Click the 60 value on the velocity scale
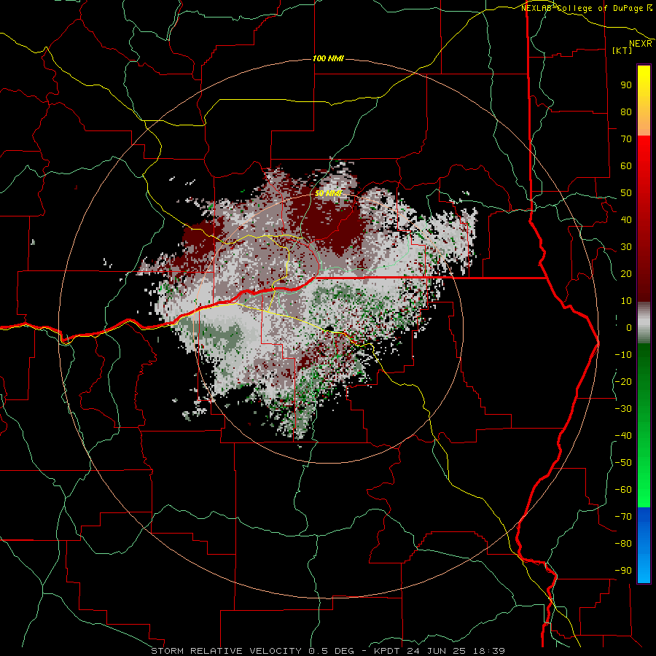This screenshot has height=656, width=656. tap(626, 166)
